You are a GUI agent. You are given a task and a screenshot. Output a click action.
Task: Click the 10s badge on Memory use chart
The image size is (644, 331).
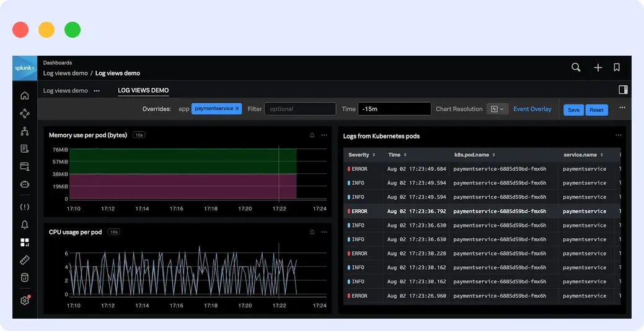click(x=139, y=135)
